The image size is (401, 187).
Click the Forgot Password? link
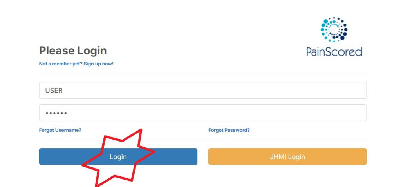(x=229, y=130)
